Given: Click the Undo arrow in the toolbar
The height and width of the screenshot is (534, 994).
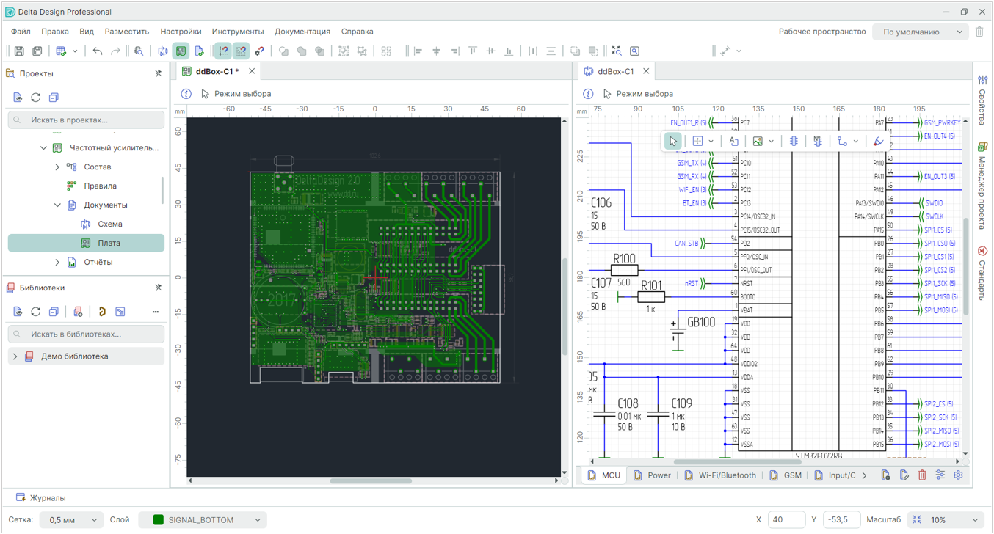Looking at the screenshot, I should tap(98, 51).
